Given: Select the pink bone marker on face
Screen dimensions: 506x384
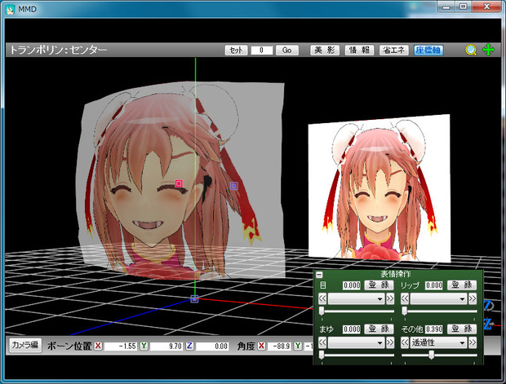Looking at the screenshot, I should 179,183.
